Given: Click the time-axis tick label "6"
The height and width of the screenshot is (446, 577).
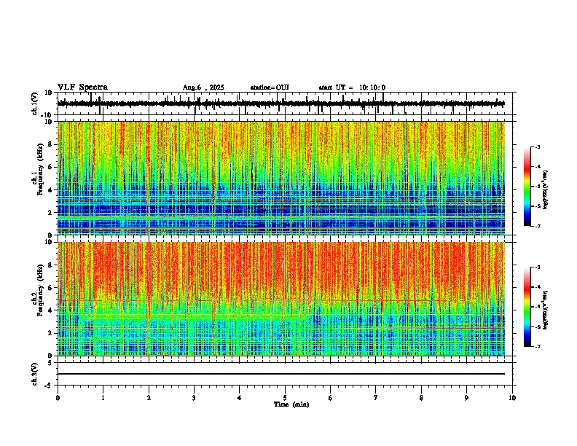Looking at the screenshot, I should pos(330,398).
